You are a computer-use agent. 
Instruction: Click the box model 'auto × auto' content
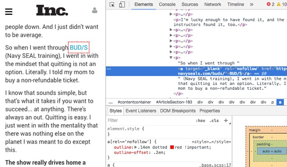(x=272, y=151)
